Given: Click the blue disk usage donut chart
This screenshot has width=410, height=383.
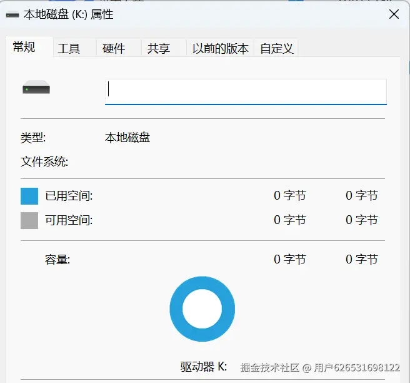Looking at the screenshot, I should pos(202,309).
